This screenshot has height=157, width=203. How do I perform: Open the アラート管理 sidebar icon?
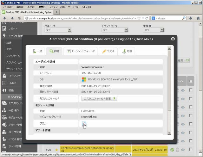4,125
